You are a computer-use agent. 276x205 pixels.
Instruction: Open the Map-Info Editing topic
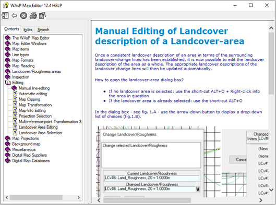coord(32,110)
